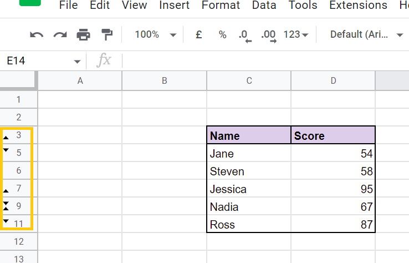409x263 pixels.
Task: Select column C header
Action: coord(249,80)
